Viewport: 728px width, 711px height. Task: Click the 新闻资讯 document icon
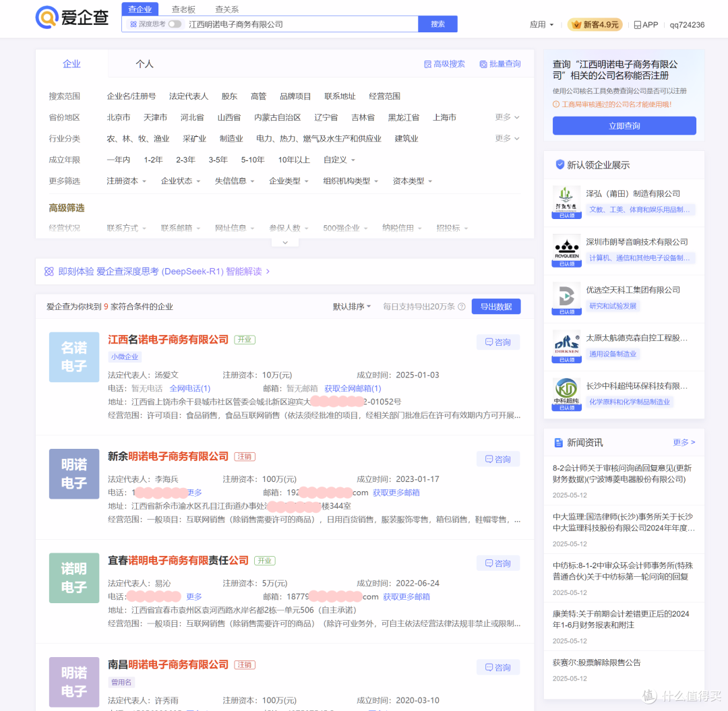click(559, 443)
